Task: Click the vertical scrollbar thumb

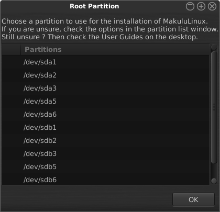Action: [x=214, y=107]
